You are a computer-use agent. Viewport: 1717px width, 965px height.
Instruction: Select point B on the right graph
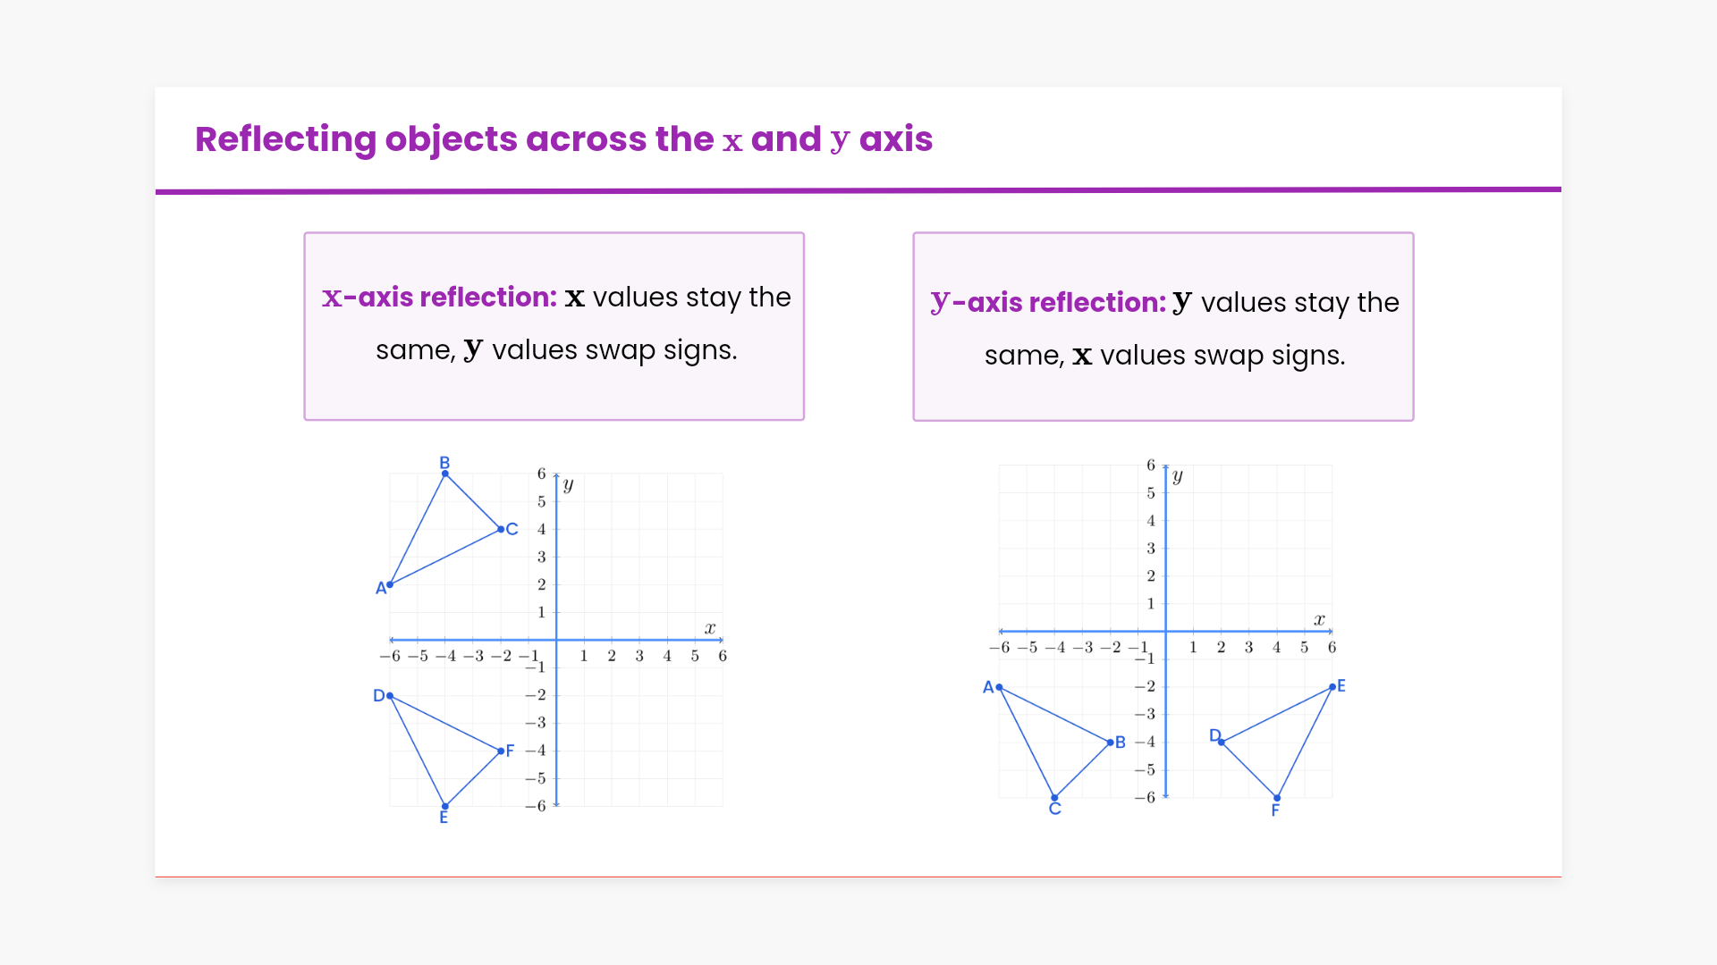tap(1111, 743)
